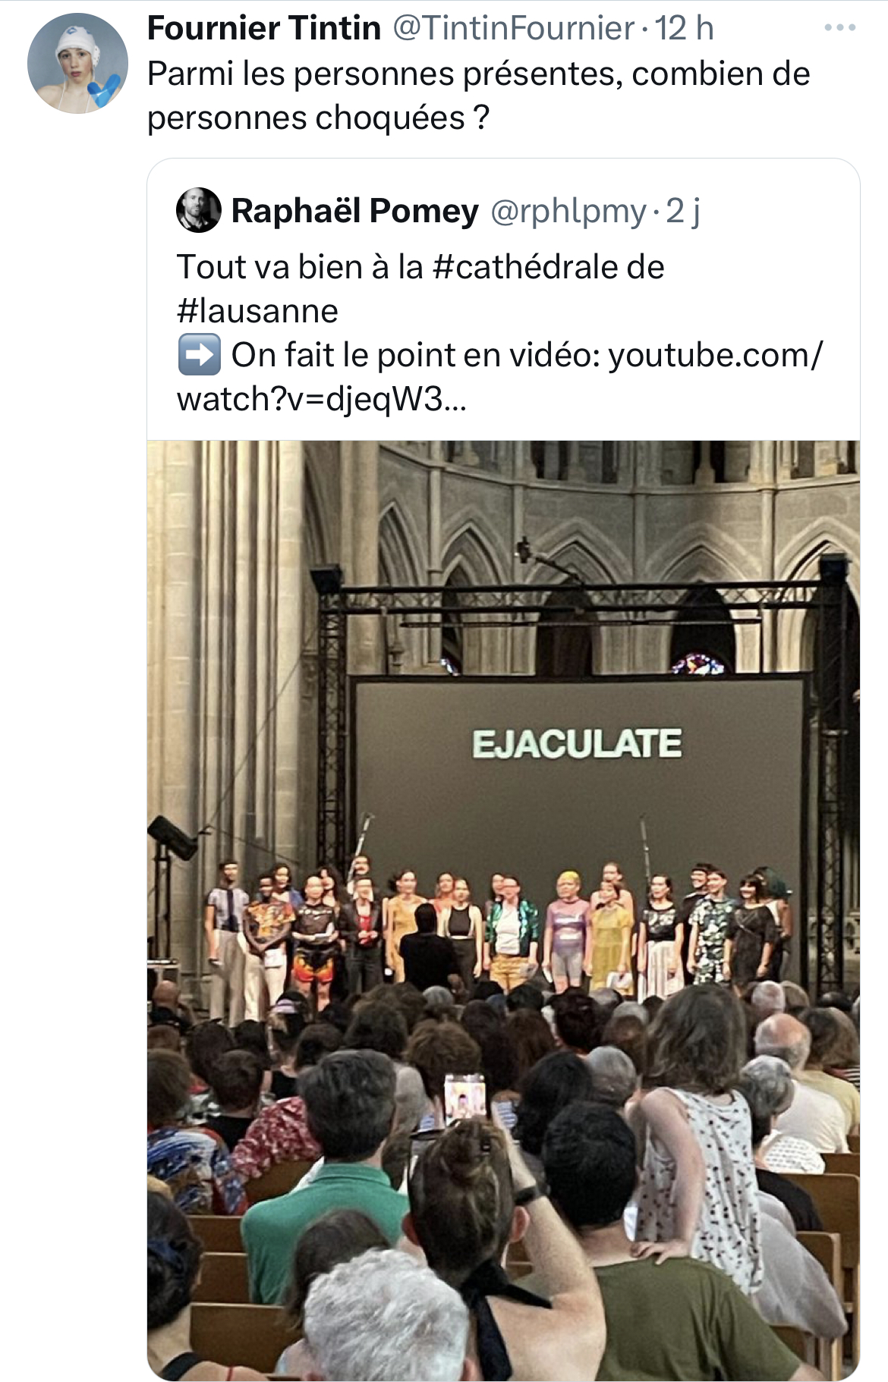The height and width of the screenshot is (1382, 888).
Task: Visit the @TintinFournier handle
Action: tap(514, 29)
